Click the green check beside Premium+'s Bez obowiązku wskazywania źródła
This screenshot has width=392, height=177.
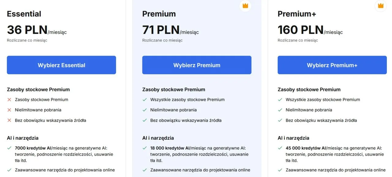click(x=280, y=120)
